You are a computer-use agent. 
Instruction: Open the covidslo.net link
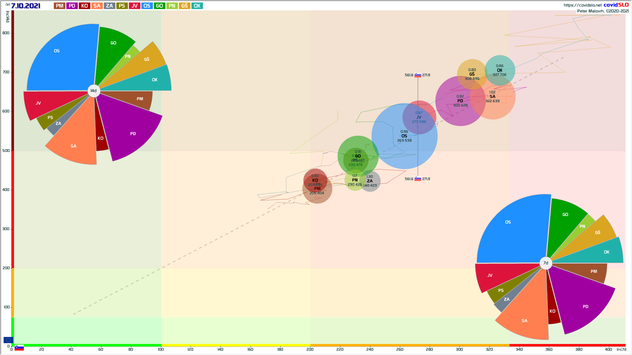[x=582, y=5]
